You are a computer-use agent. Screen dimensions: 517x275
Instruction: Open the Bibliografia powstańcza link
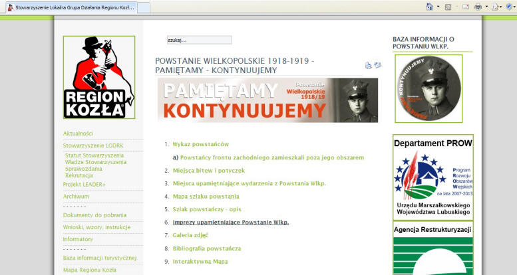click(x=207, y=248)
